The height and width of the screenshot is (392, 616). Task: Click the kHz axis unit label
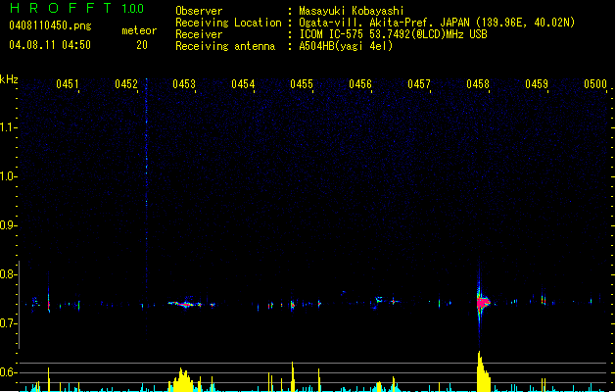pos(9,79)
